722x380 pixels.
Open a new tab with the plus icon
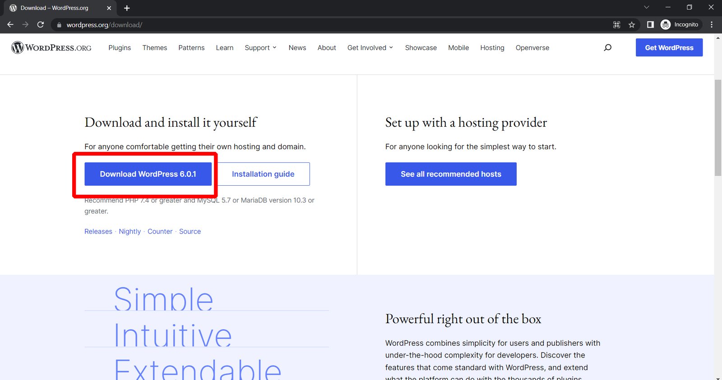tap(127, 8)
